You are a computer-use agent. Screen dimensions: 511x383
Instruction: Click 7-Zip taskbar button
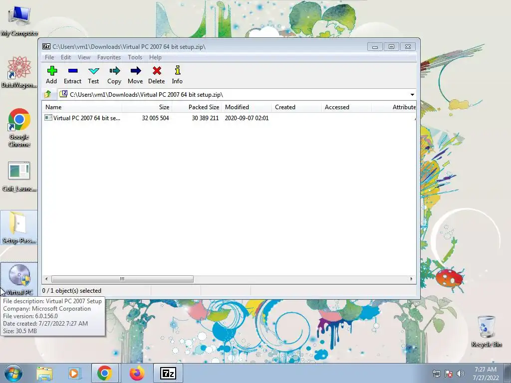168,373
